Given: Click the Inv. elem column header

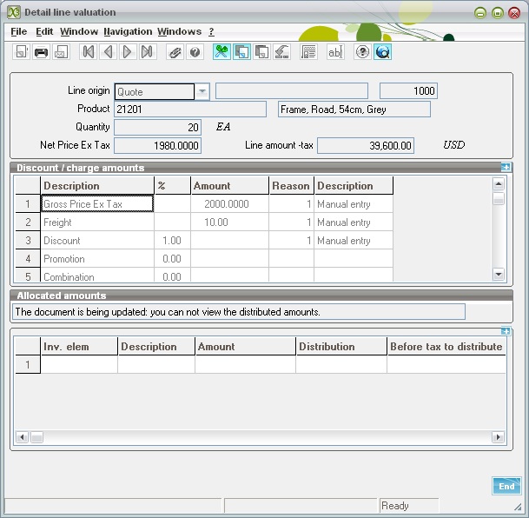Looking at the screenshot, I should pyautogui.click(x=79, y=346).
